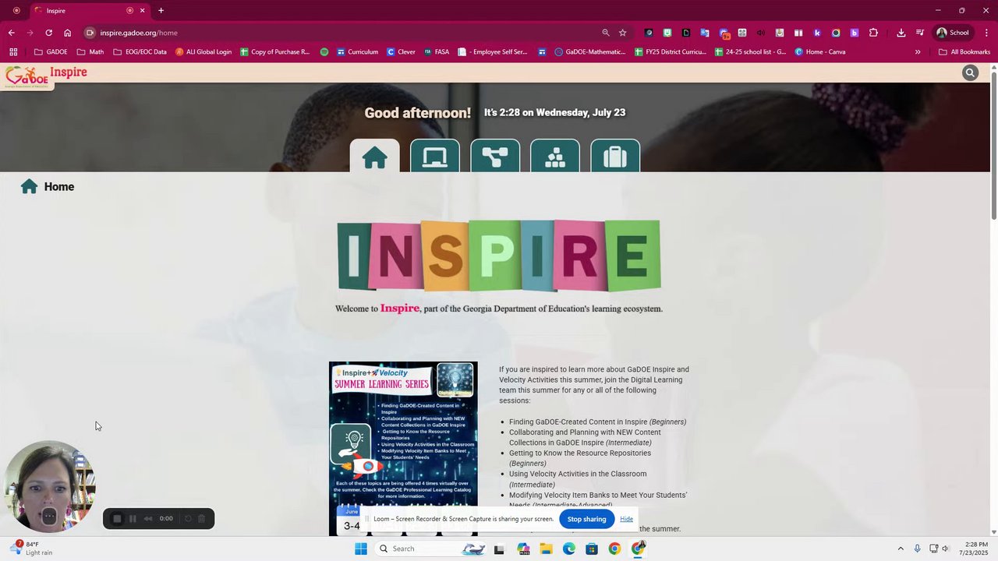Image resolution: width=998 pixels, height=561 pixels.
Task: Click the Loom webcam bubble
Action: pos(49,487)
